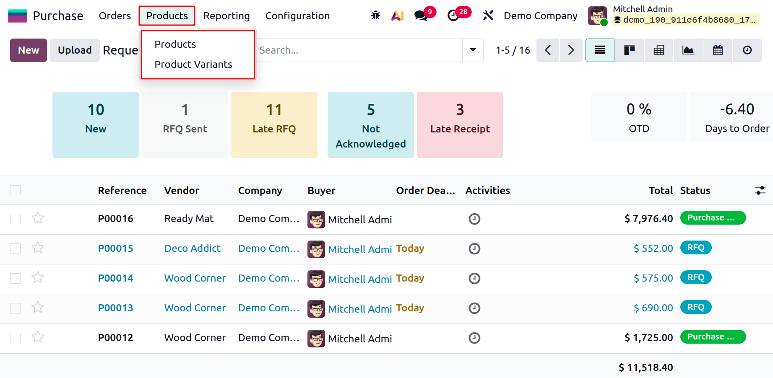Open the Deco Addict vendor link
This screenshot has width=773, height=378.
pyautogui.click(x=192, y=248)
